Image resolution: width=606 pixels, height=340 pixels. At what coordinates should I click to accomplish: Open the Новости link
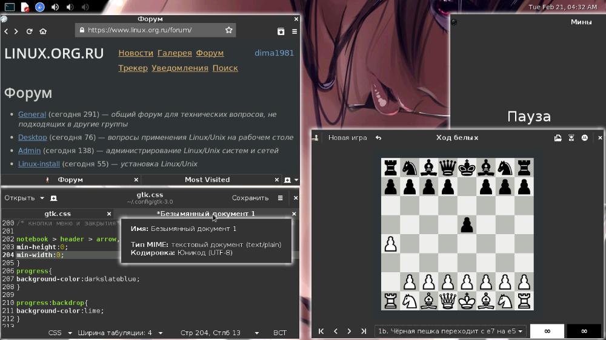(136, 53)
